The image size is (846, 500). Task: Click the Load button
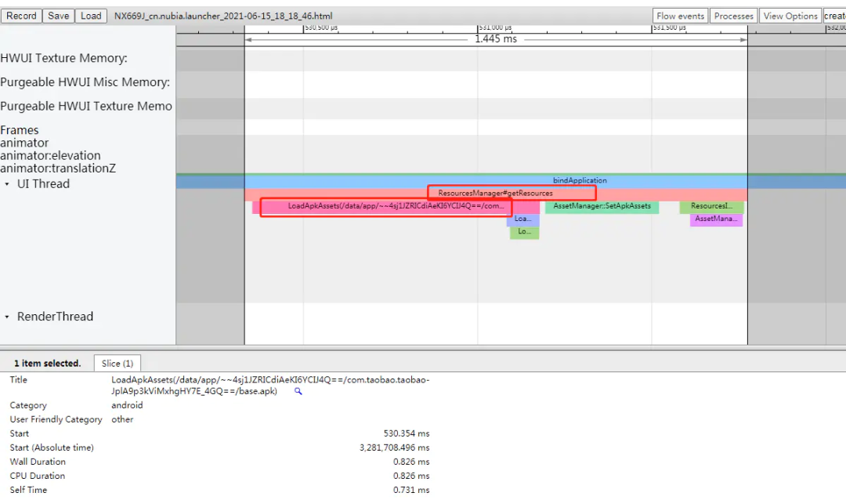[x=91, y=16]
